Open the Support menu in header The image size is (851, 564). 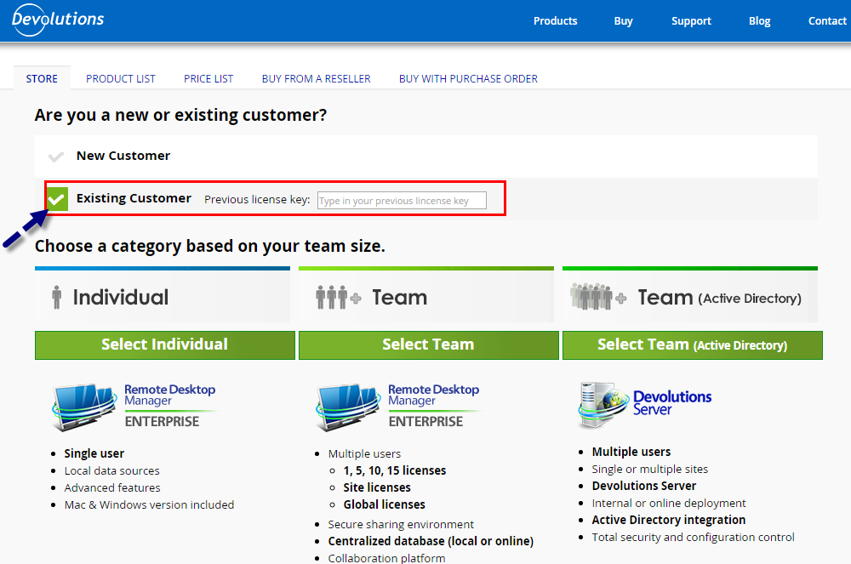[691, 21]
